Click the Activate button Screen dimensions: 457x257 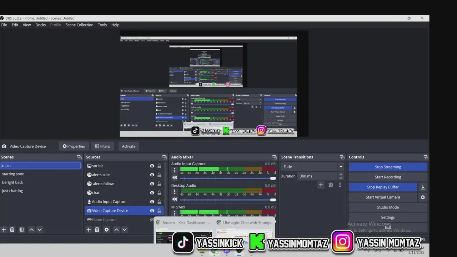tap(129, 146)
